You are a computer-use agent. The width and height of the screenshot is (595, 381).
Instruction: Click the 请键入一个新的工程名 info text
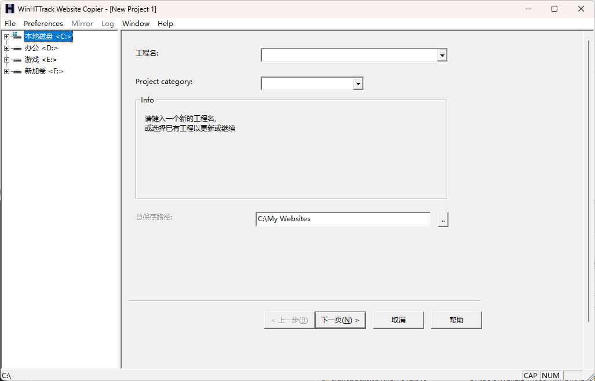[x=181, y=119]
